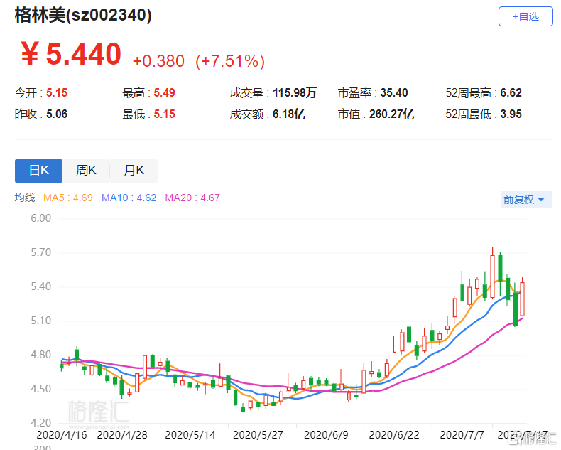561x450 pixels.
Task: Click the 4.20 y-axis label
Action: [x=40, y=423]
